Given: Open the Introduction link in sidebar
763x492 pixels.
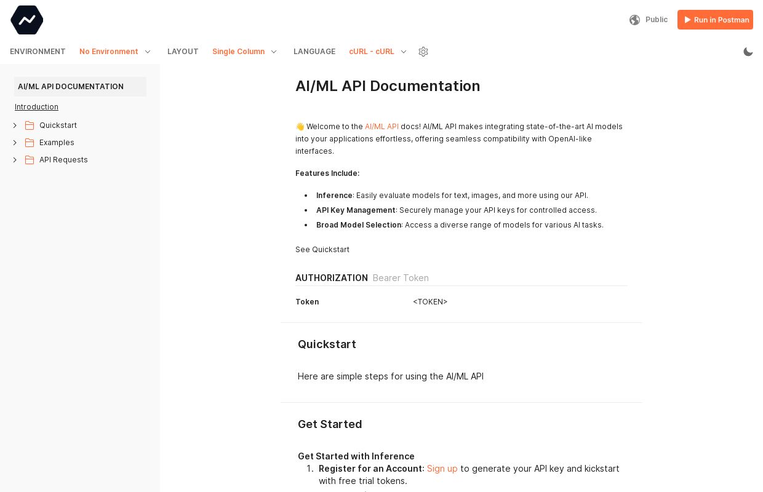Looking at the screenshot, I should click(36, 107).
